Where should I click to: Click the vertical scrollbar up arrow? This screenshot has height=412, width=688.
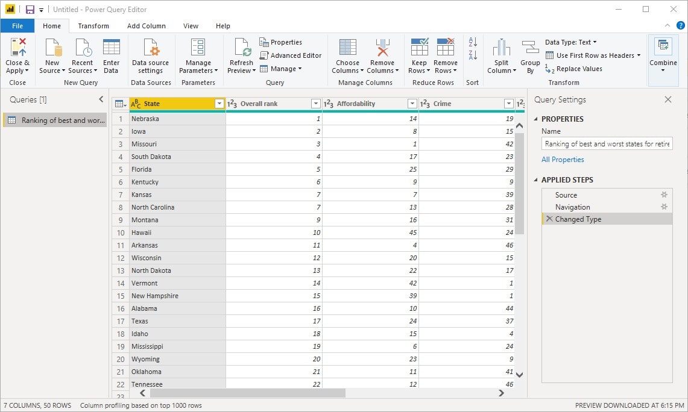pos(520,126)
